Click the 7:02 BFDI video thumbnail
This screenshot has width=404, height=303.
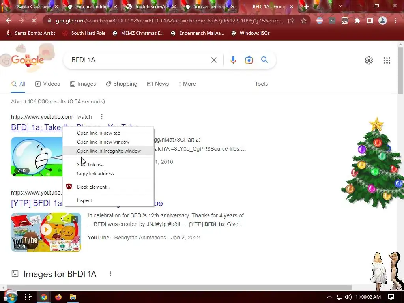tap(37, 157)
